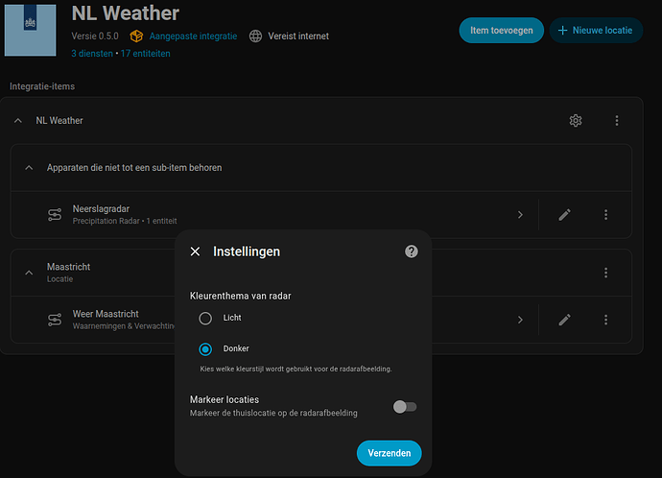Click the 'Versie 0.5.0' text
662x478 pixels.
point(95,36)
